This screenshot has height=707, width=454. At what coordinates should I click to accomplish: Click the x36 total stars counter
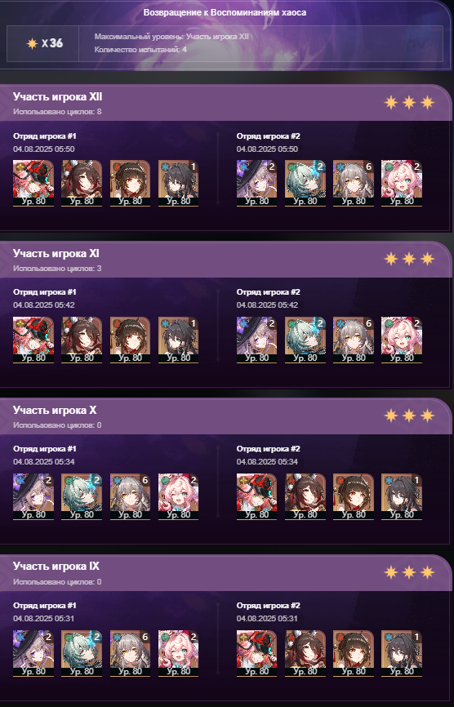tap(45, 43)
